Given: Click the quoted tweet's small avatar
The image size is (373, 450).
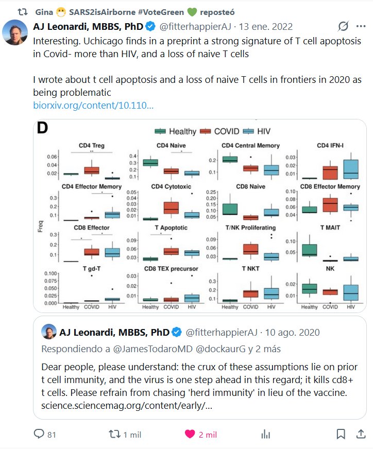Looking at the screenshot, I should pos(48,332).
